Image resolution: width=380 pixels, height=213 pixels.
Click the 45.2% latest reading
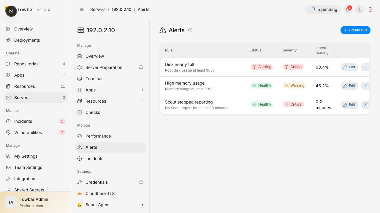coord(322,86)
